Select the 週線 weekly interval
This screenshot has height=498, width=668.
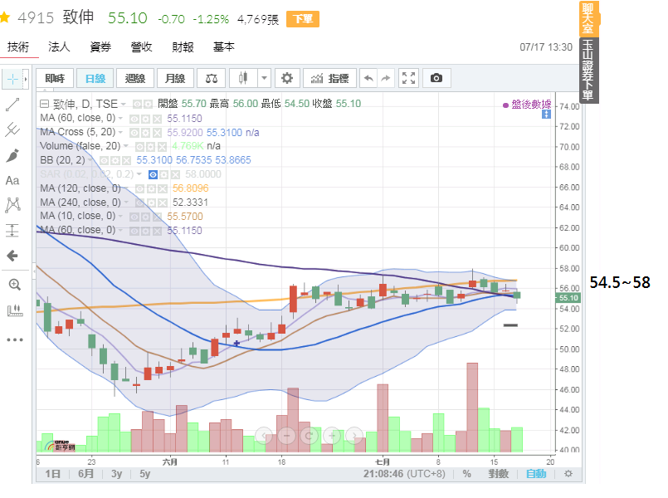[x=135, y=78]
